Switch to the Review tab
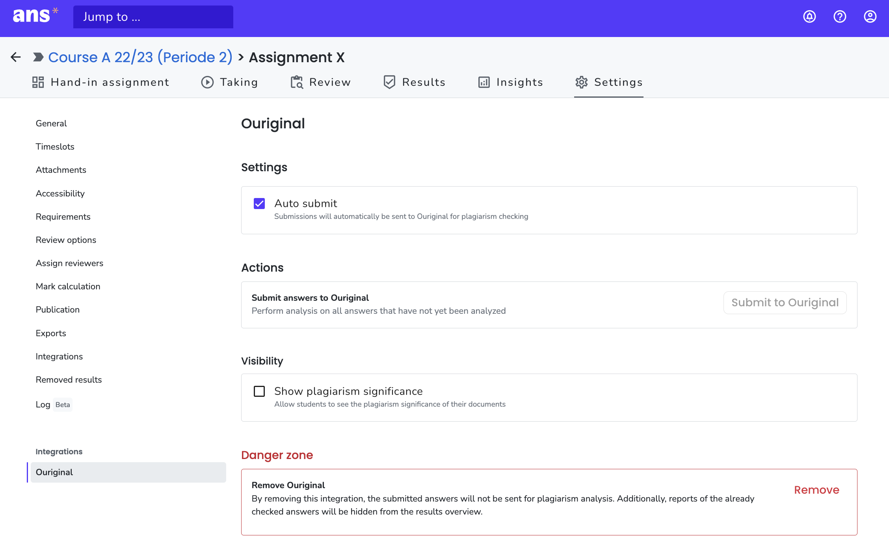Image resolution: width=889 pixels, height=548 pixels. (x=320, y=82)
